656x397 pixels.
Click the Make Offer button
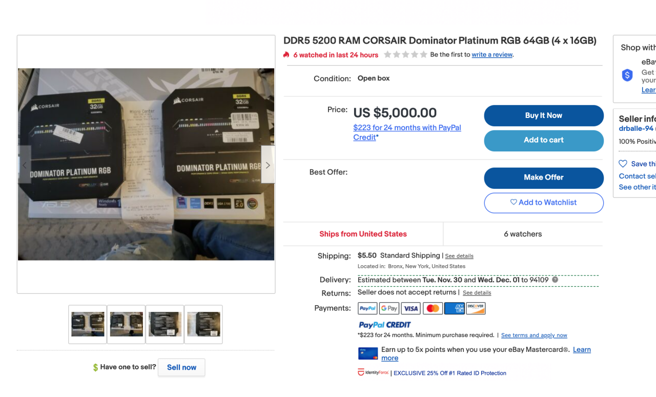[x=544, y=178]
